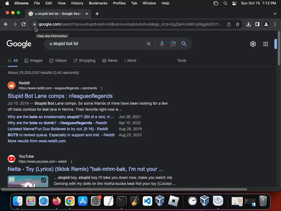Clear the search query text
The height and width of the screenshot is (211, 281).
tap(148, 44)
